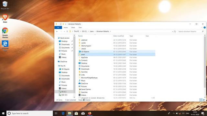Screen dimensions: 207x116
Task: Expand the ribbon chevron
Action: tap(202, 27)
